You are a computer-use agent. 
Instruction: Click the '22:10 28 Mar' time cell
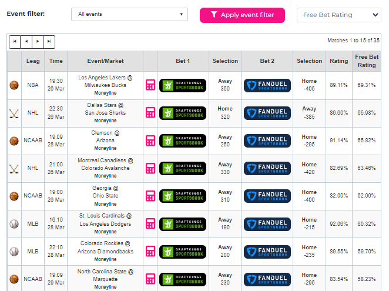tap(56, 251)
